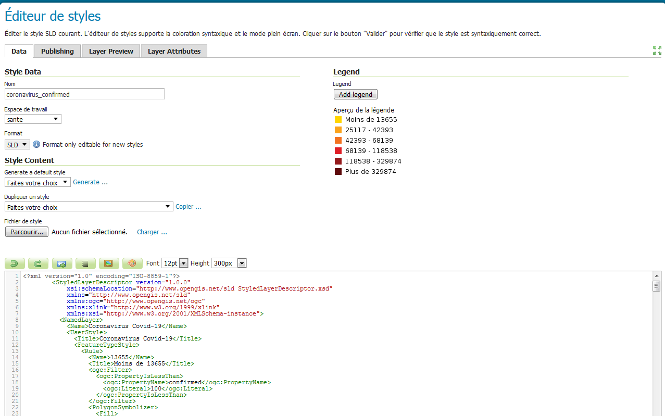Click the "Aperçu de la légende" label
Screen dimensions: 665x416
tap(363, 110)
